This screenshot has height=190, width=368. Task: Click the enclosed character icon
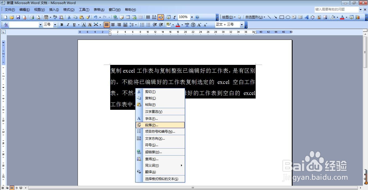tap(193, 25)
